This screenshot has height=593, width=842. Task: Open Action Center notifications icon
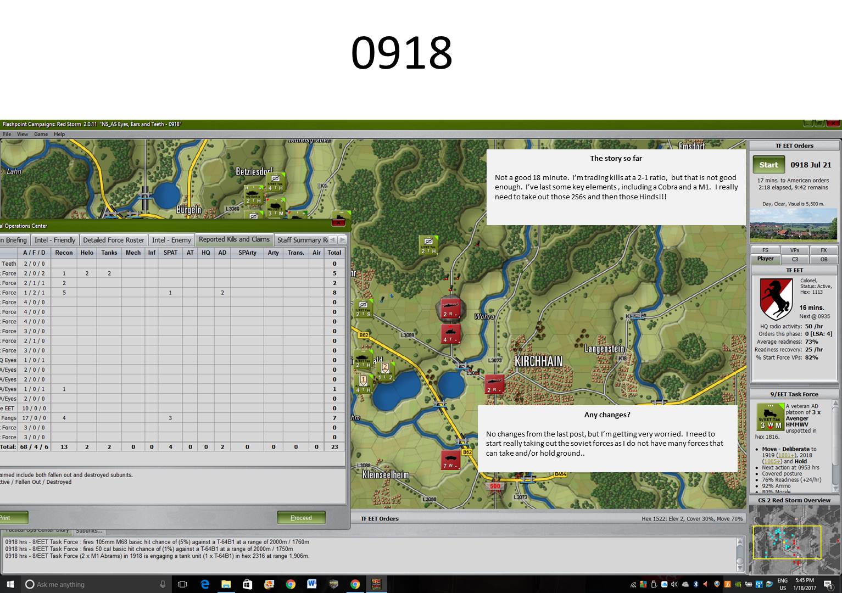pos(828,584)
